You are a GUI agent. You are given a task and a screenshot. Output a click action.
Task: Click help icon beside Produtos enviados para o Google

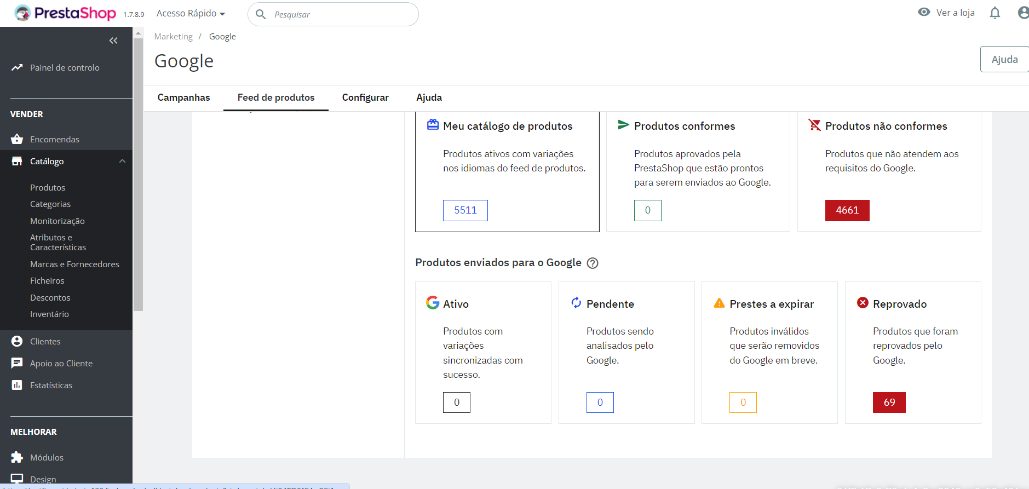click(x=593, y=263)
